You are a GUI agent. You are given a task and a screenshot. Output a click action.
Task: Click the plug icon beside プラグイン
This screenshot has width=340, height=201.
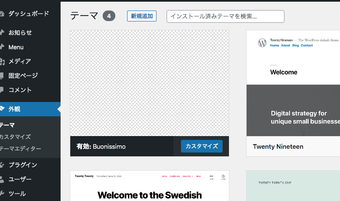[2, 165]
